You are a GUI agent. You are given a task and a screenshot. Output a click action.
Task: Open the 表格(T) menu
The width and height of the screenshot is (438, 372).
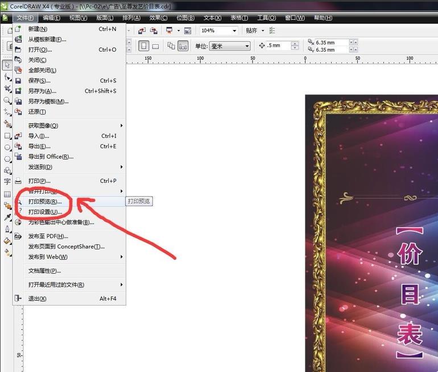(x=239, y=18)
